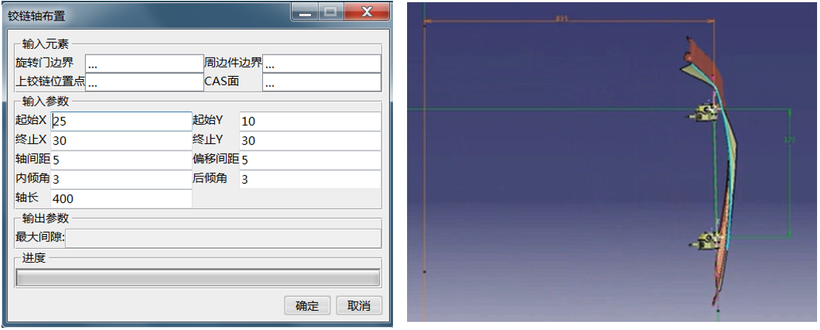Click the 终止X value field
The width and height of the screenshot is (820, 330).
pos(121,140)
